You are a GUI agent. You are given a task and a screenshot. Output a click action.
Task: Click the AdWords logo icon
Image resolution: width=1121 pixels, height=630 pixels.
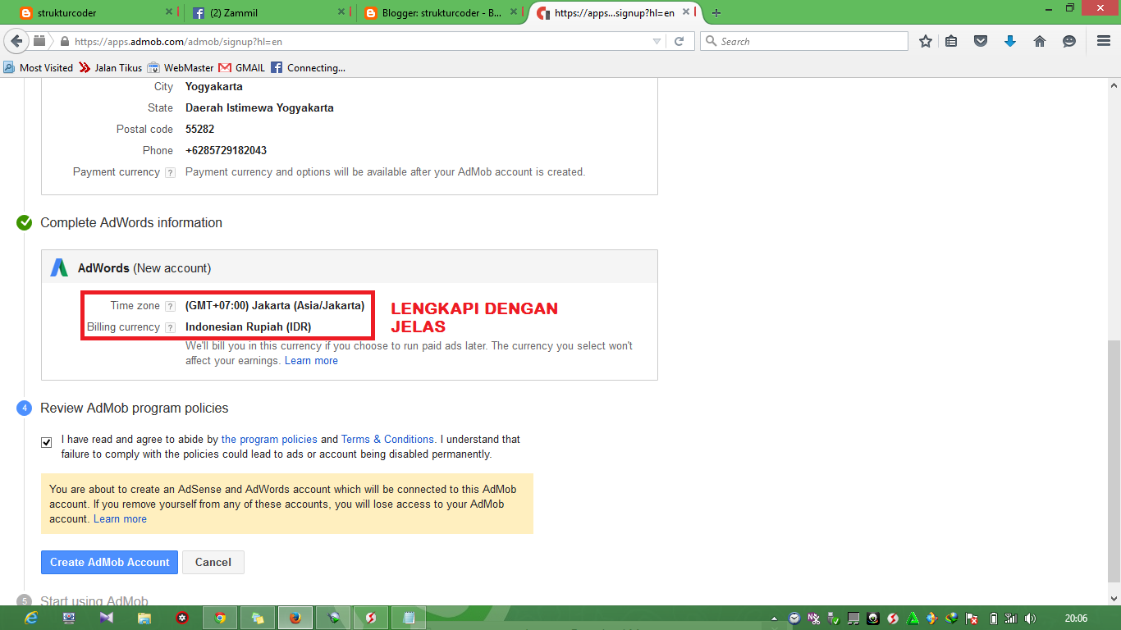[59, 268]
